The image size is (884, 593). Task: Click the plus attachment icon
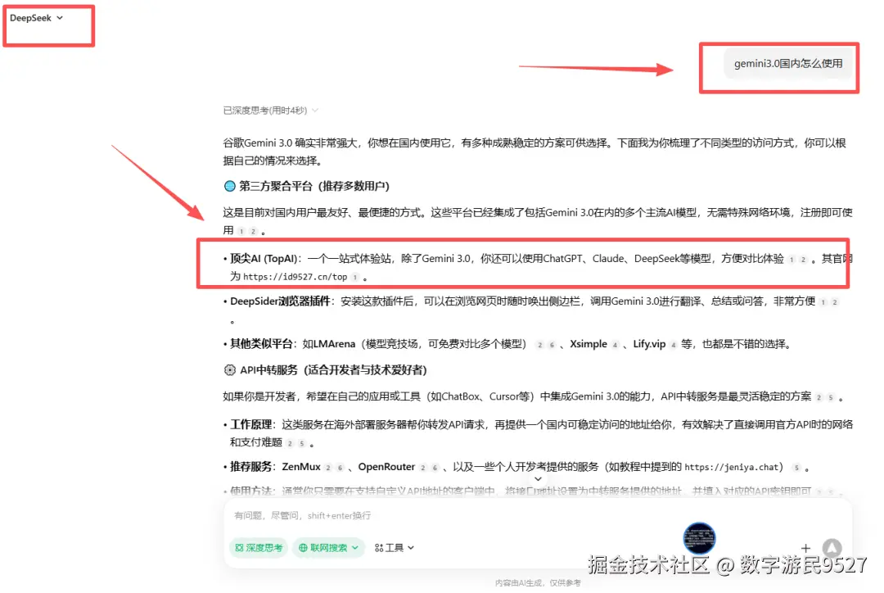tap(805, 549)
